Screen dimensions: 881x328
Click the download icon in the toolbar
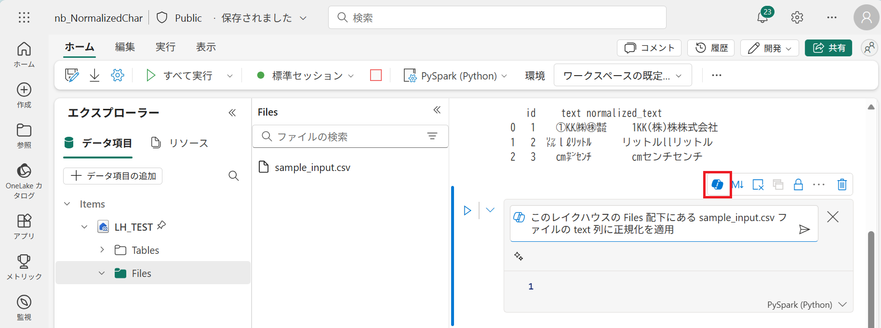pos(94,75)
